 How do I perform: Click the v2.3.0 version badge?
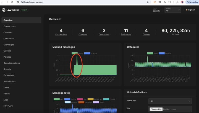[24, 10]
